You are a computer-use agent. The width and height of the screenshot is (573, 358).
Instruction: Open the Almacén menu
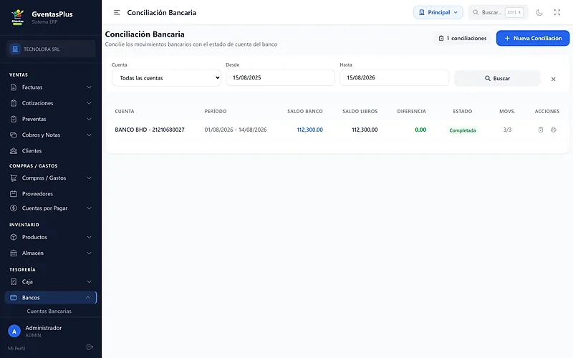point(51,253)
